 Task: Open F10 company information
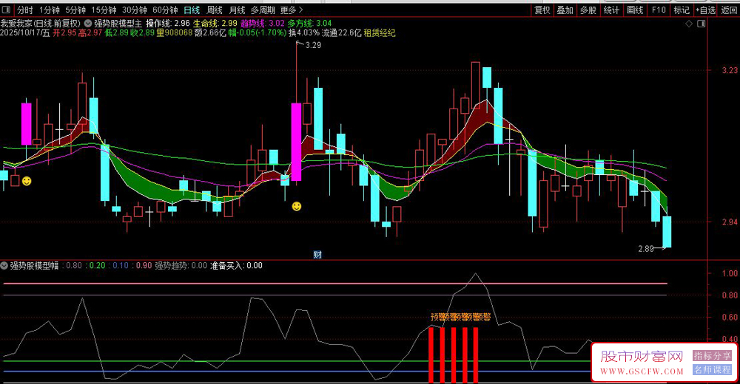click(658, 10)
